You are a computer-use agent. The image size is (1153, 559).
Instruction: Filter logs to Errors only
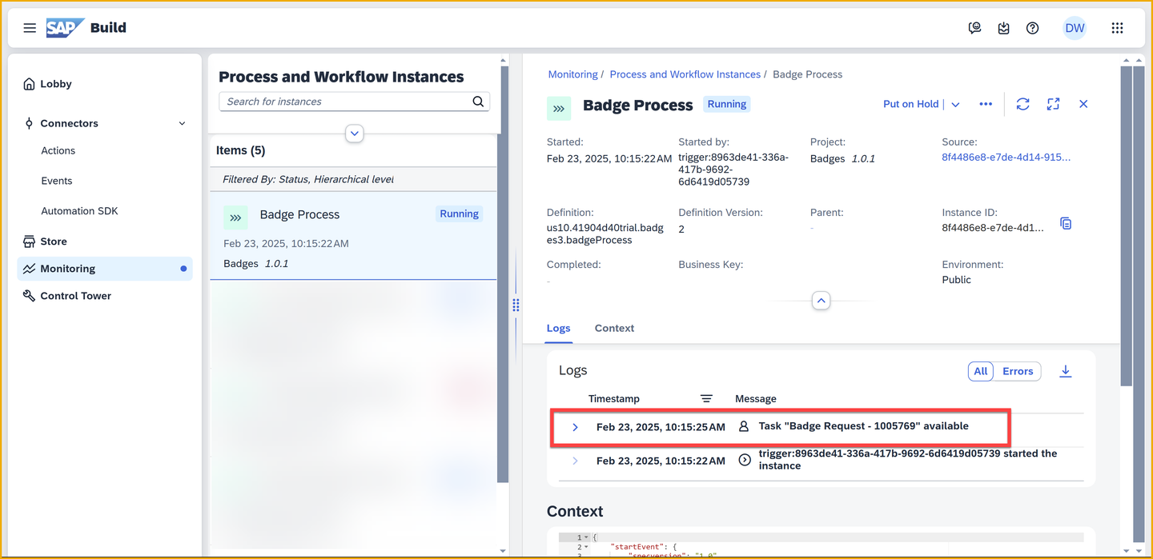click(x=1018, y=371)
